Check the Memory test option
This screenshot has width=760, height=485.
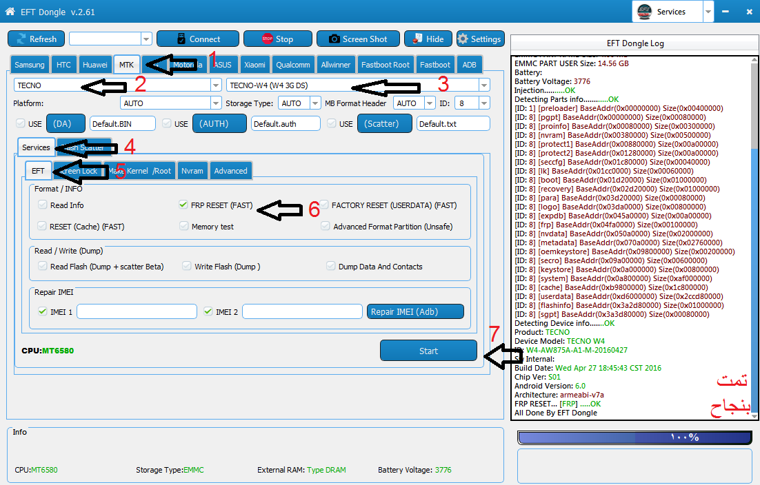point(183,226)
